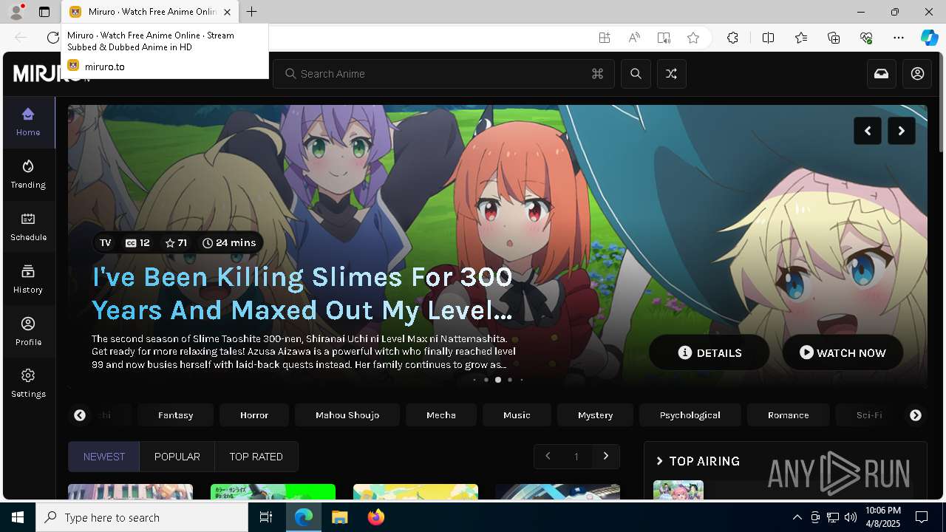The image size is (946, 532).
Task: Add page to favorites star icon
Action: 693,38
